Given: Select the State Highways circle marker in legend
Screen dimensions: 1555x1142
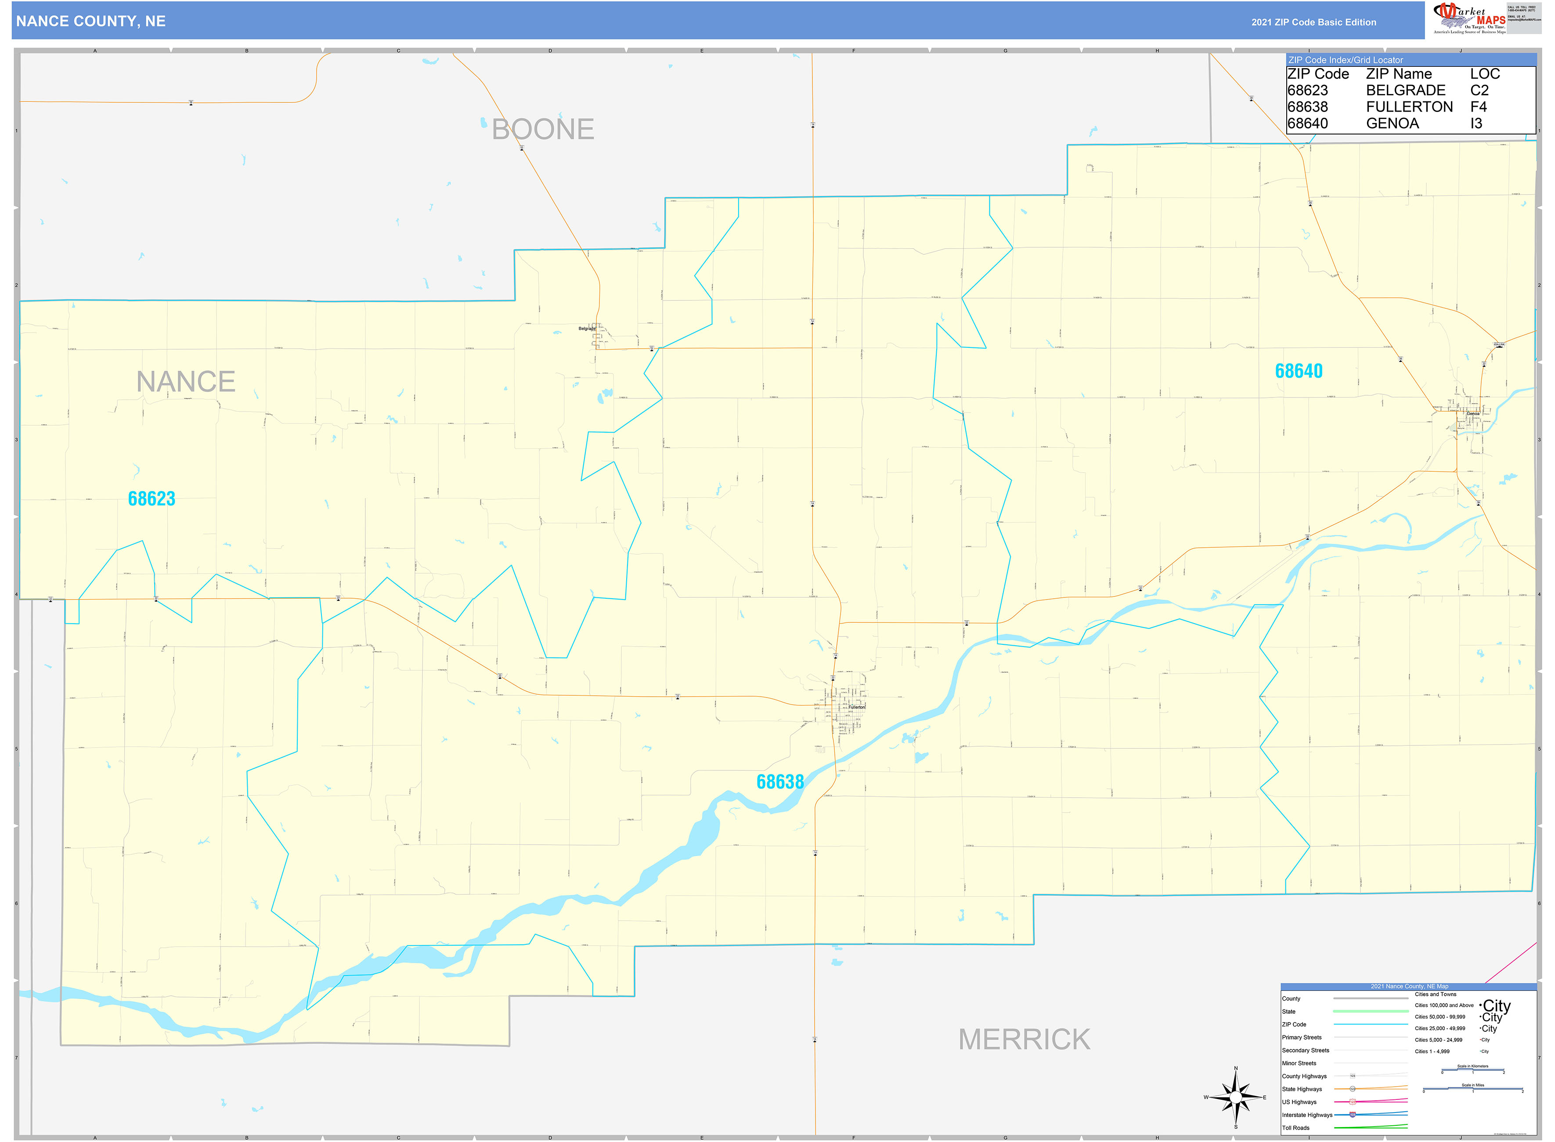Looking at the screenshot, I should (1353, 1089).
